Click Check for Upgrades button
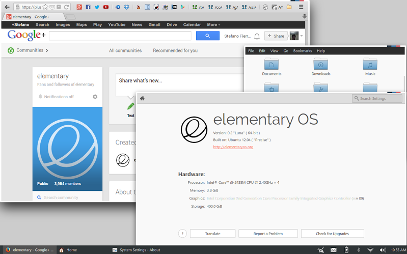 [332, 234]
